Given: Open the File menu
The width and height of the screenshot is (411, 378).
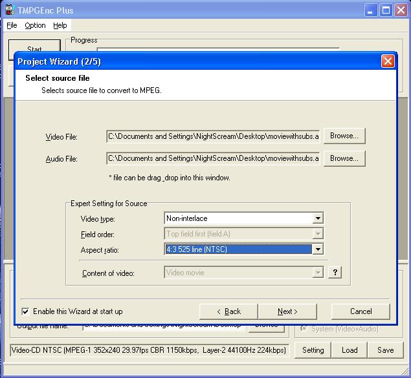Looking at the screenshot, I should click(12, 25).
